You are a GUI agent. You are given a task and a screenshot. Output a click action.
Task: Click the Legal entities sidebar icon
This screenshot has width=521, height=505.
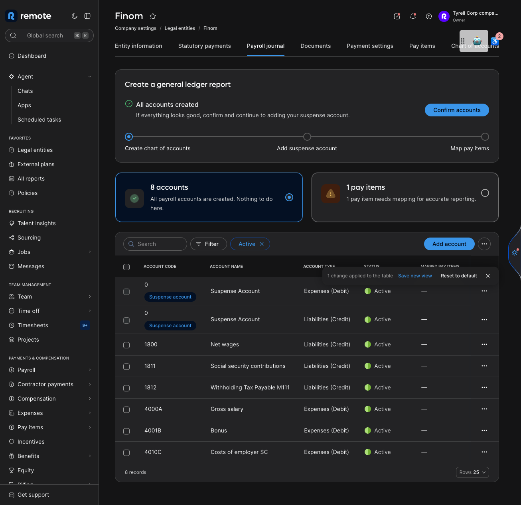coord(12,150)
